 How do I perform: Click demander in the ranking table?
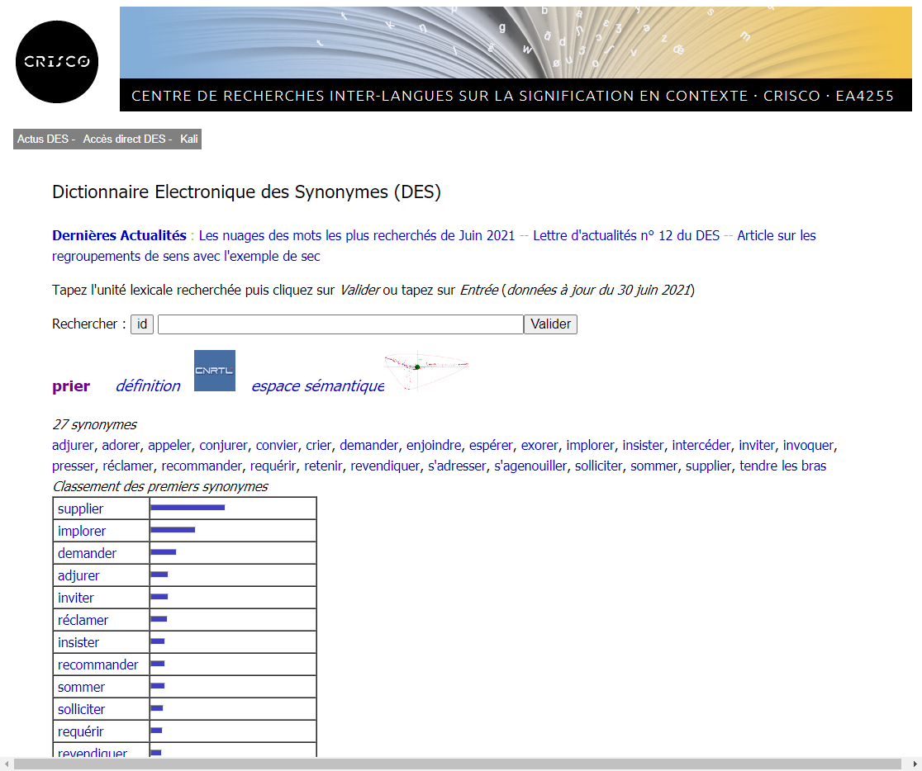87,554
